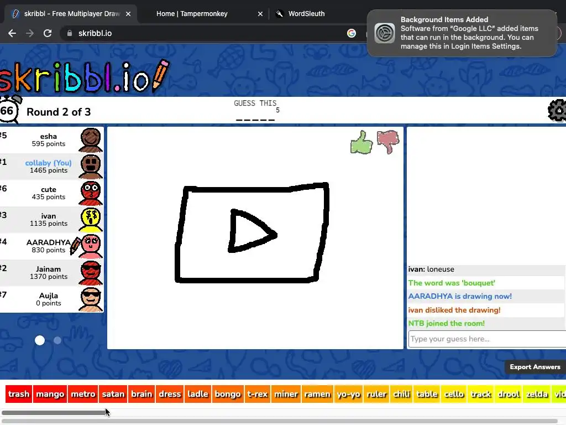Select the word suggestion 'cello'
This screenshot has height=425, width=566.
pos(454,394)
